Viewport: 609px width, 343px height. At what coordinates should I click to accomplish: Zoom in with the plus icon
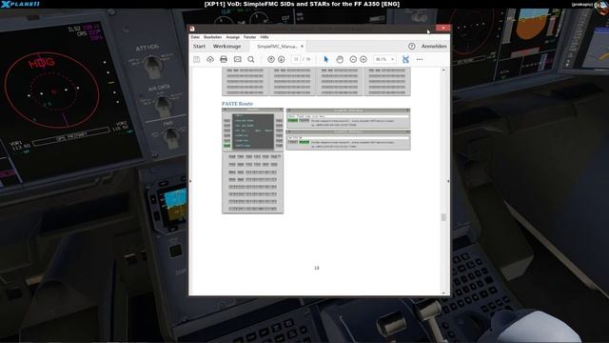tap(363, 59)
